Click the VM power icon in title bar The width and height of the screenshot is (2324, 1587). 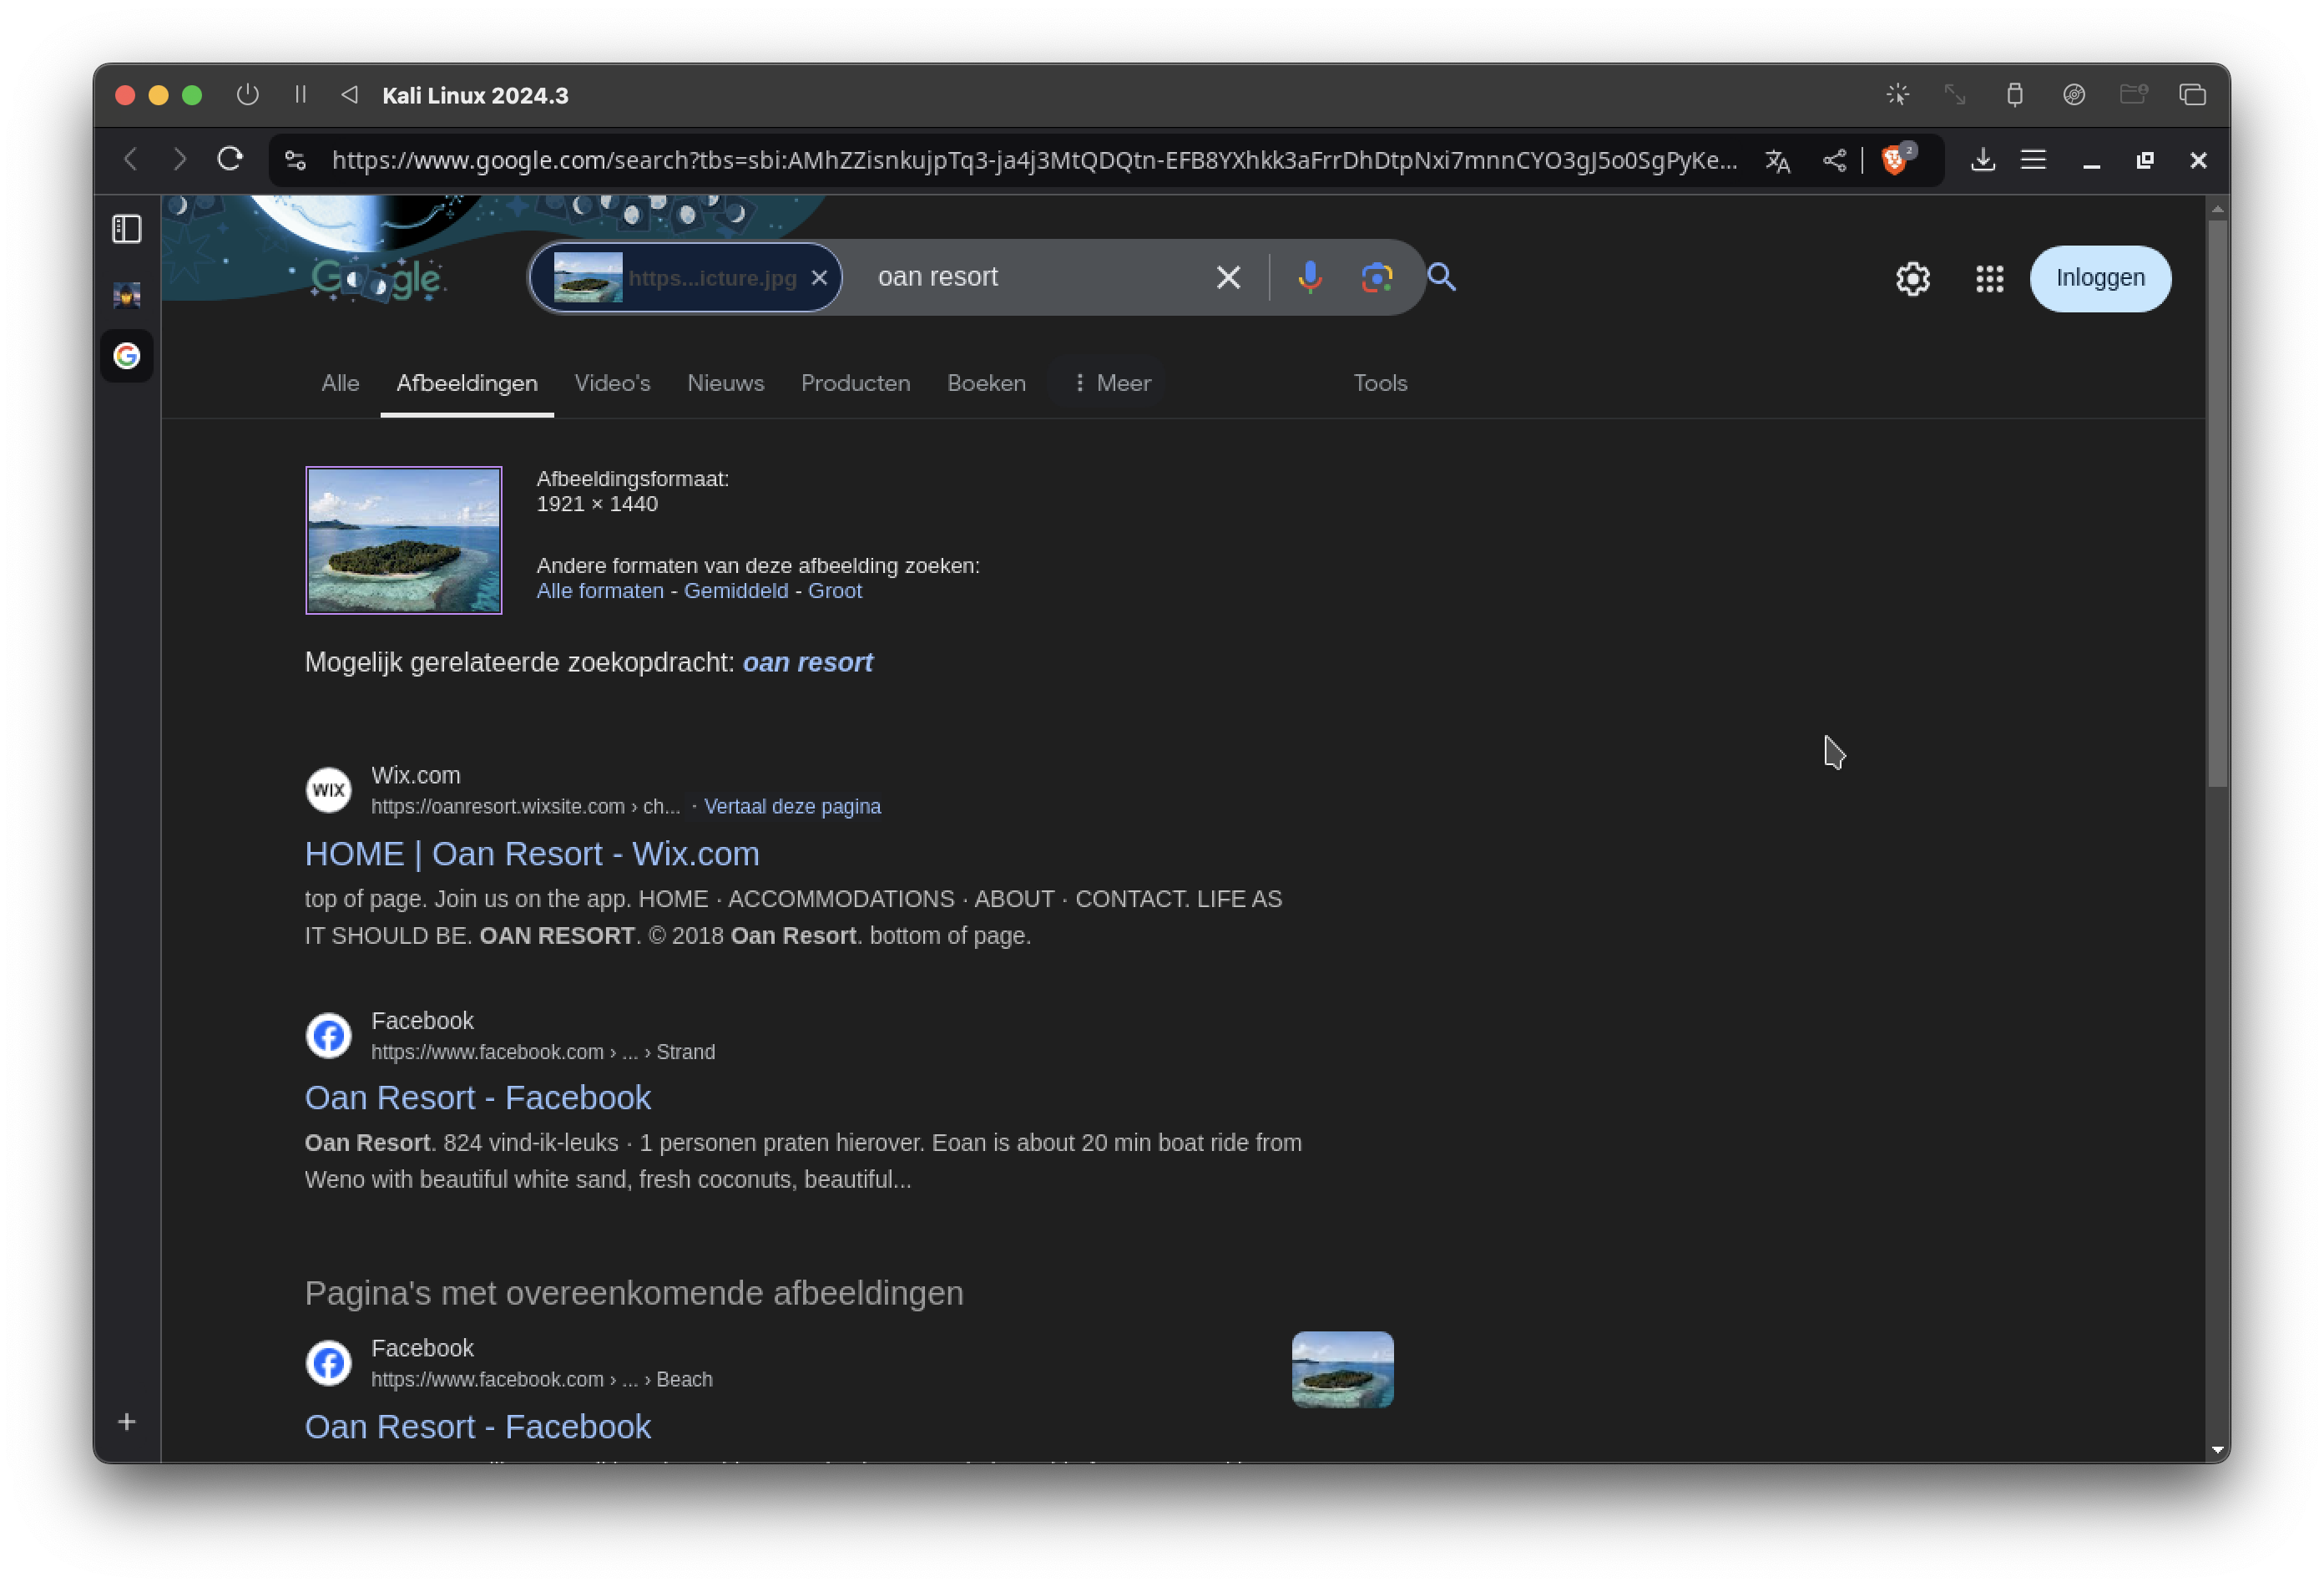247,95
